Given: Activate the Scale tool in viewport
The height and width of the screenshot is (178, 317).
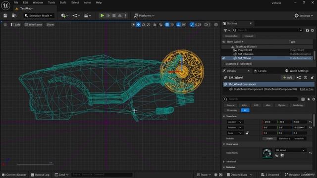Looking at the screenshot, I should point(149,25).
